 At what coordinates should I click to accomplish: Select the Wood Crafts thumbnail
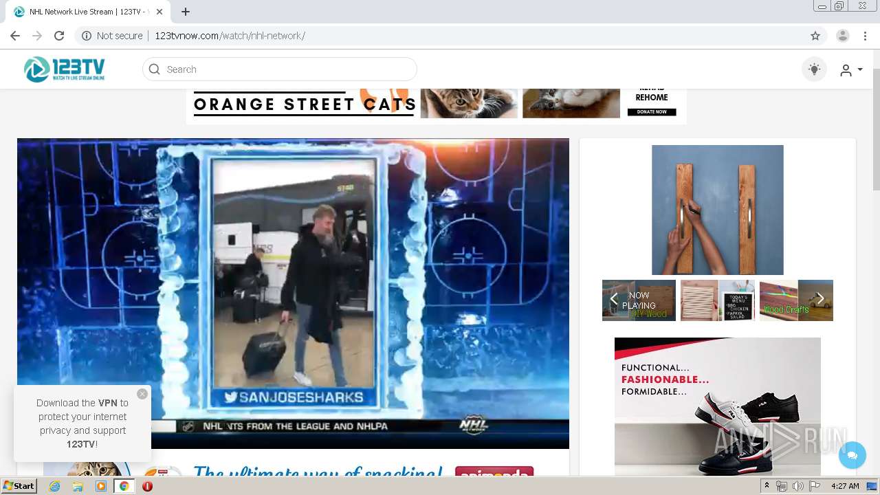pyautogui.click(x=796, y=300)
